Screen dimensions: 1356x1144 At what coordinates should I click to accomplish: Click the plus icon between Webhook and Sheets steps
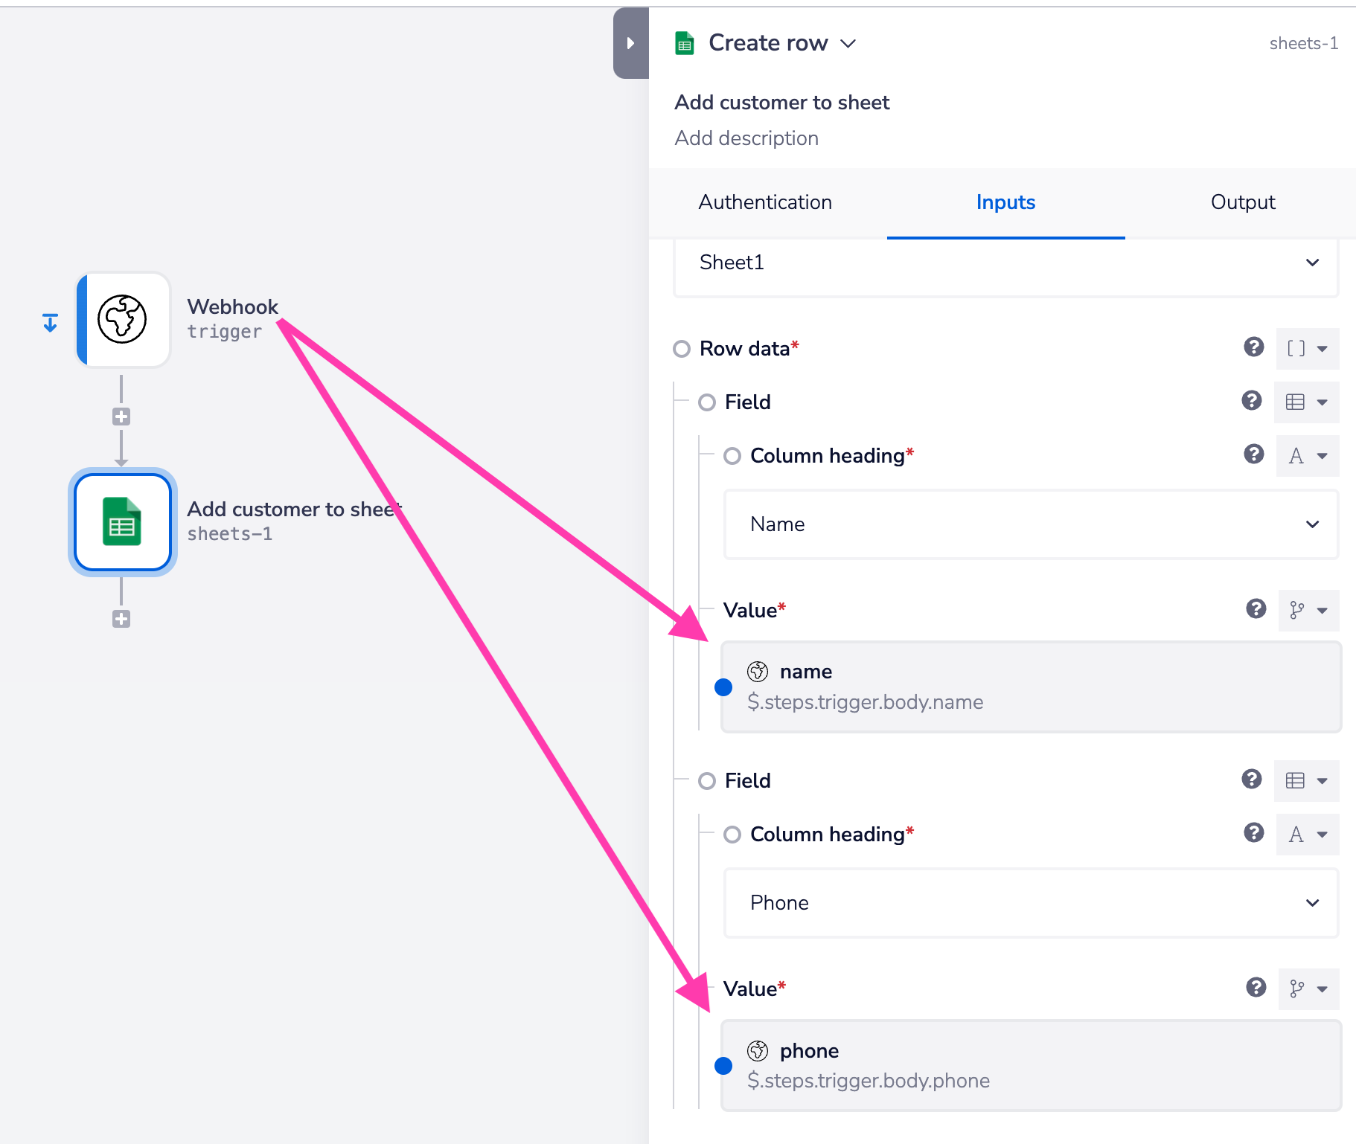pyautogui.click(x=121, y=417)
